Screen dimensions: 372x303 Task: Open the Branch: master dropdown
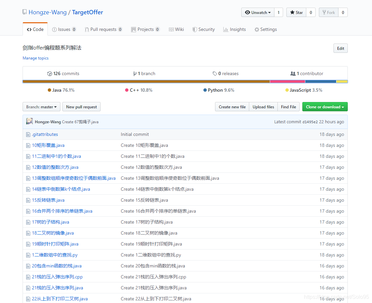[x=41, y=107]
